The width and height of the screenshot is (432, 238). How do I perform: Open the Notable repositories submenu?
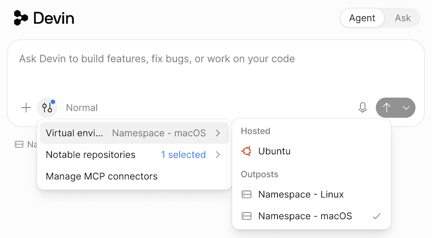click(x=134, y=155)
